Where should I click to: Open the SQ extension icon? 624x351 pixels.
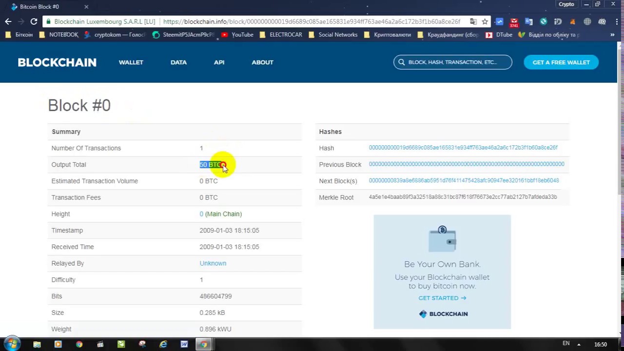[602, 21]
